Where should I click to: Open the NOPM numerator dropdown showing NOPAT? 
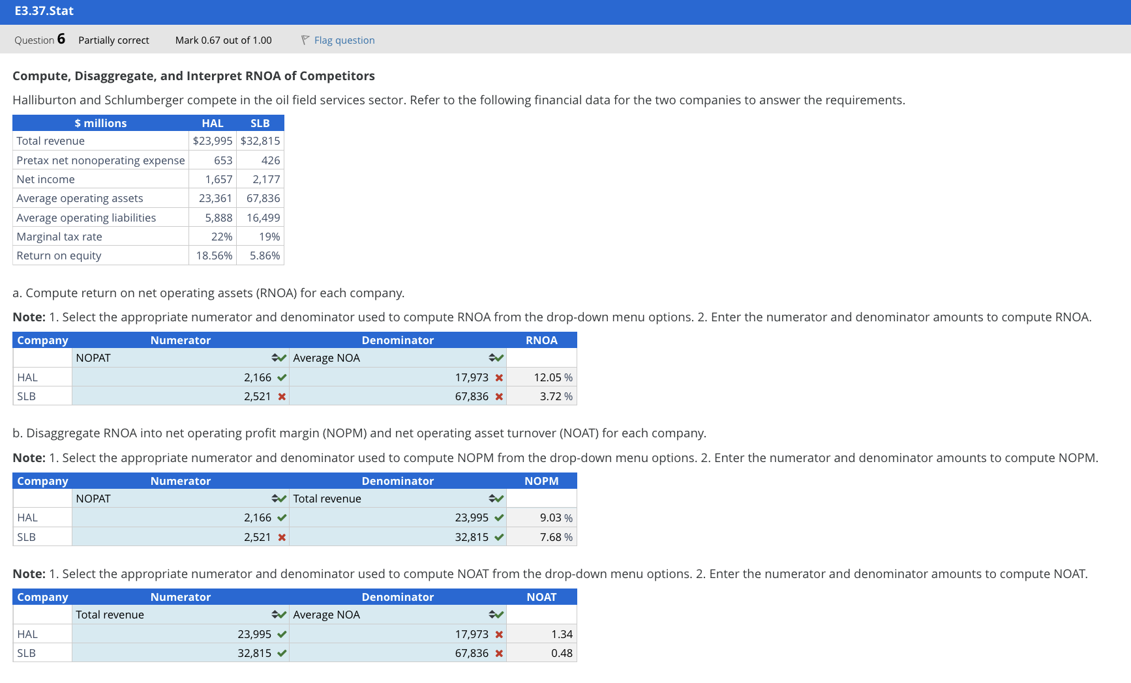pos(181,499)
